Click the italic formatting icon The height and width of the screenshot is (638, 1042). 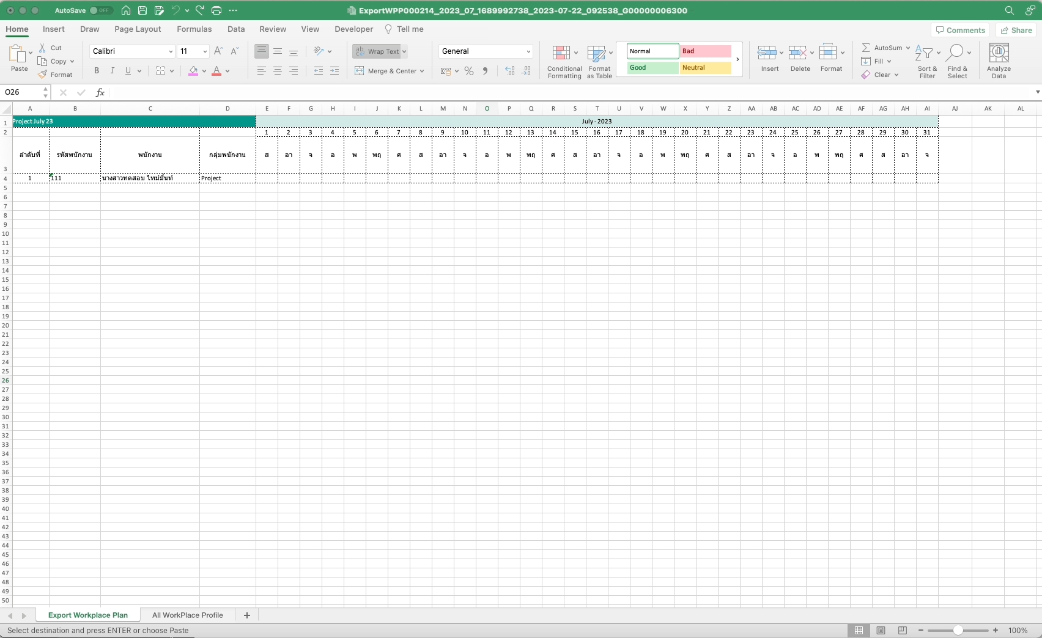click(x=112, y=71)
